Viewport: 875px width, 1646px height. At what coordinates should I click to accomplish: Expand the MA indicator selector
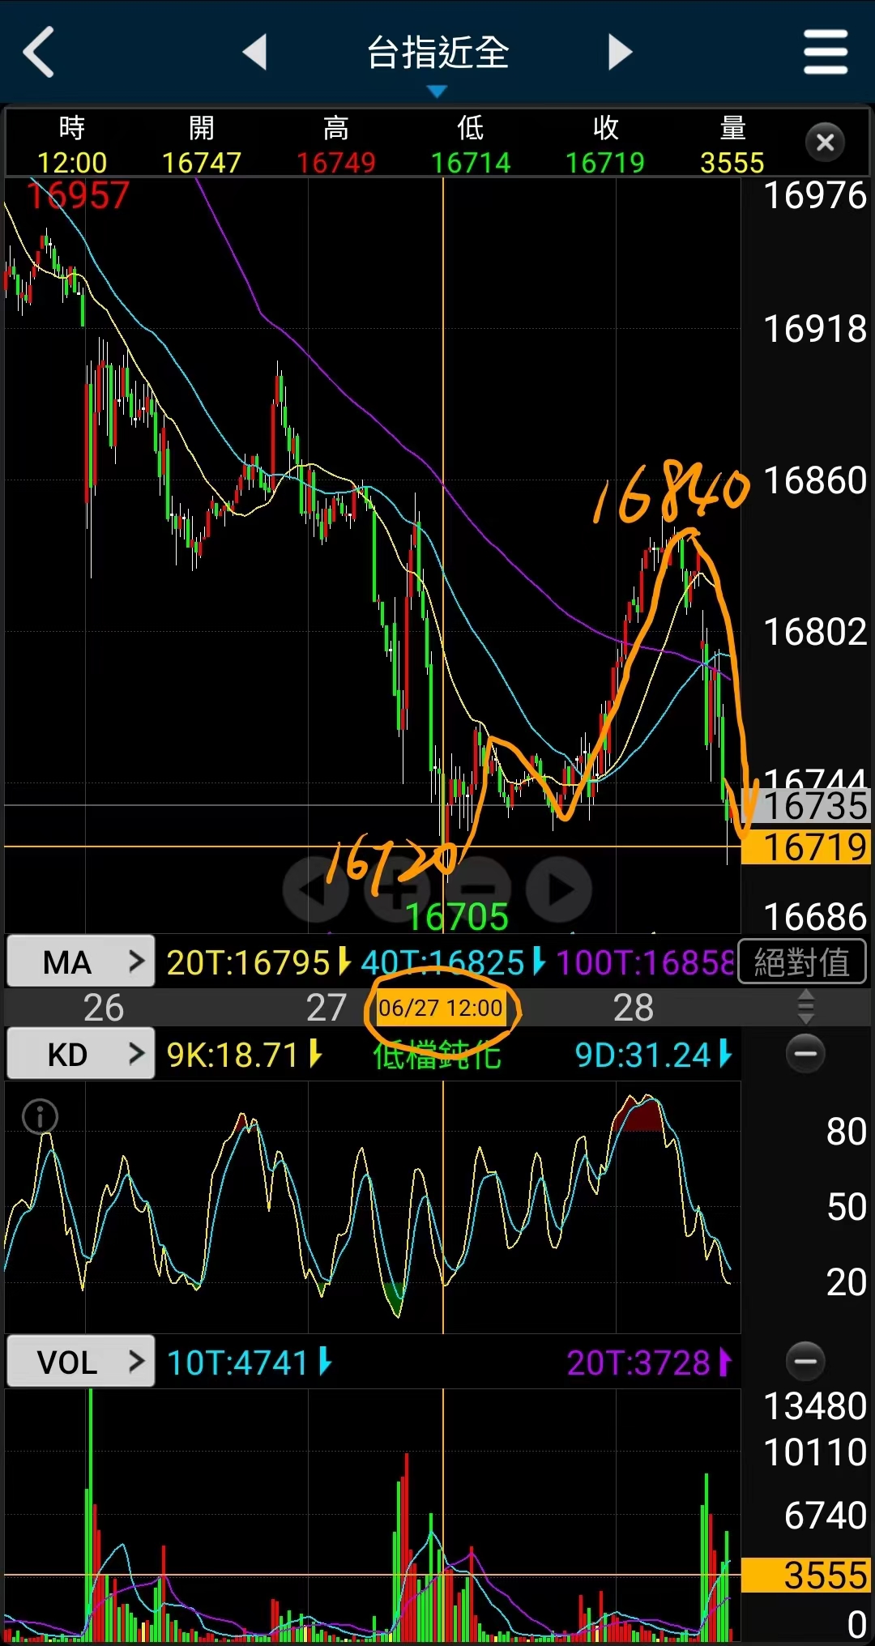80,962
